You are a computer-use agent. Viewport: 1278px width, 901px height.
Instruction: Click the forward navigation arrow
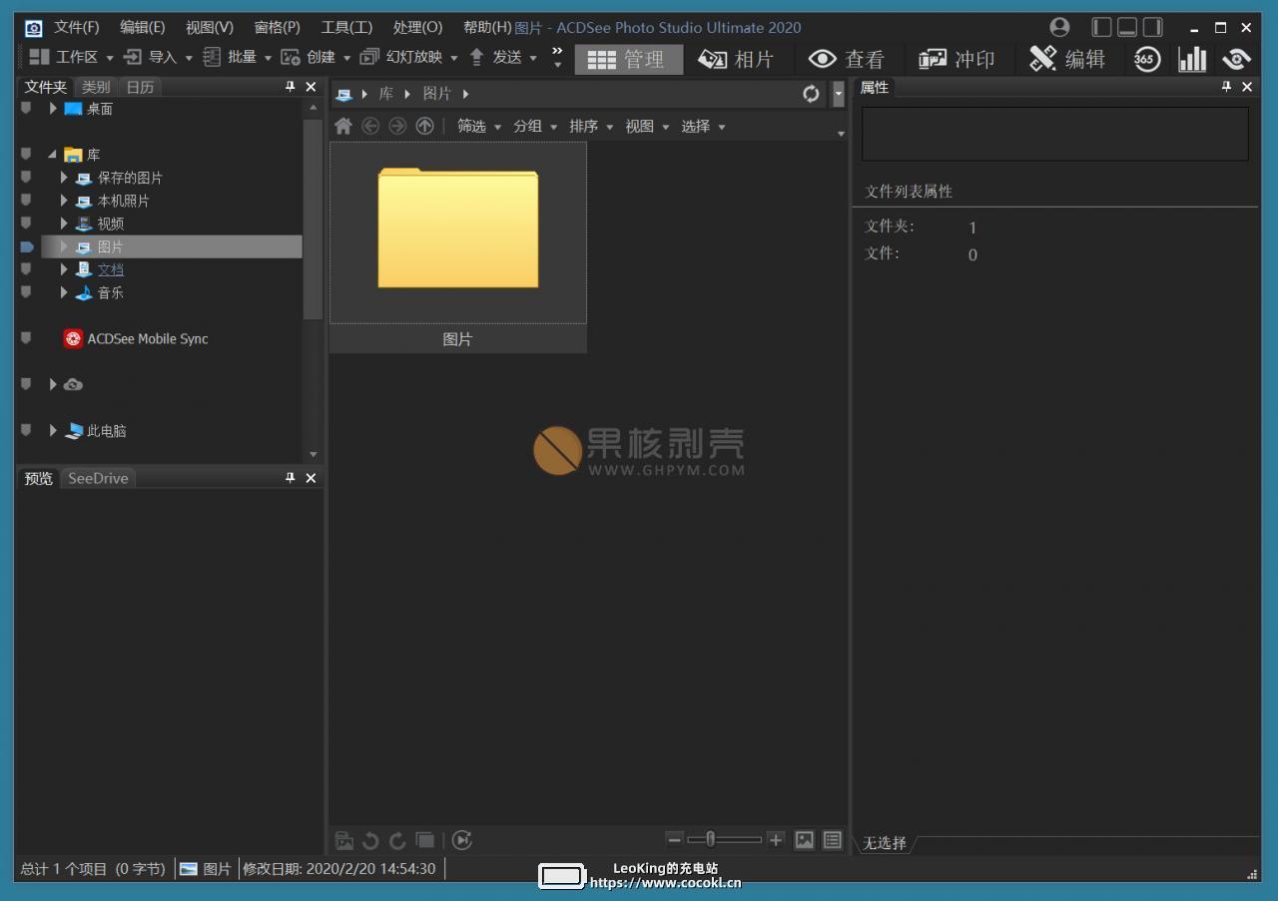(x=397, y=126)
